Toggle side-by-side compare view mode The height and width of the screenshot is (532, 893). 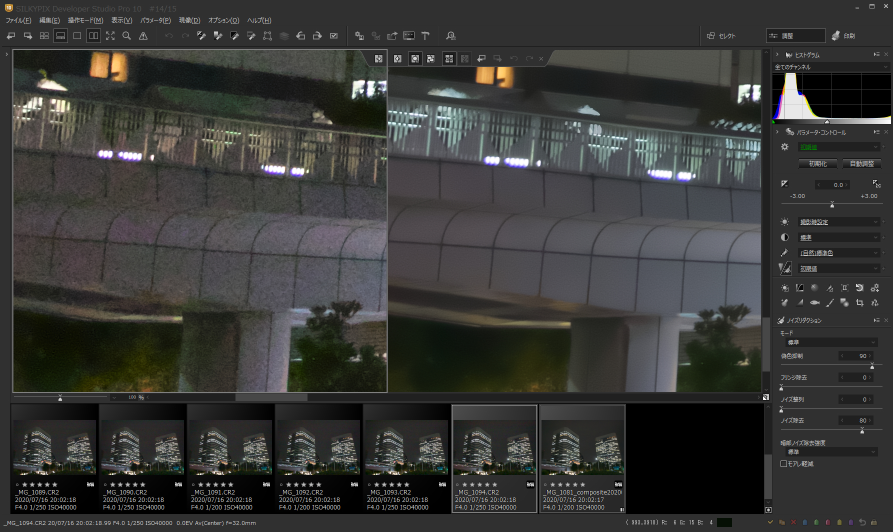coord(93,36)
